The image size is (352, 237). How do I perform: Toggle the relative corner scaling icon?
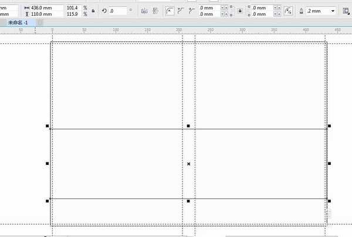pyautogui.click(x=287, y=11)
